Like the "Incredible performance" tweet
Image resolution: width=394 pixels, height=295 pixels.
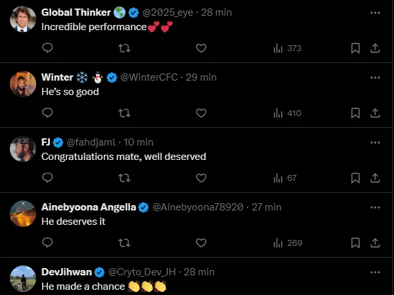tap(202, 48)
